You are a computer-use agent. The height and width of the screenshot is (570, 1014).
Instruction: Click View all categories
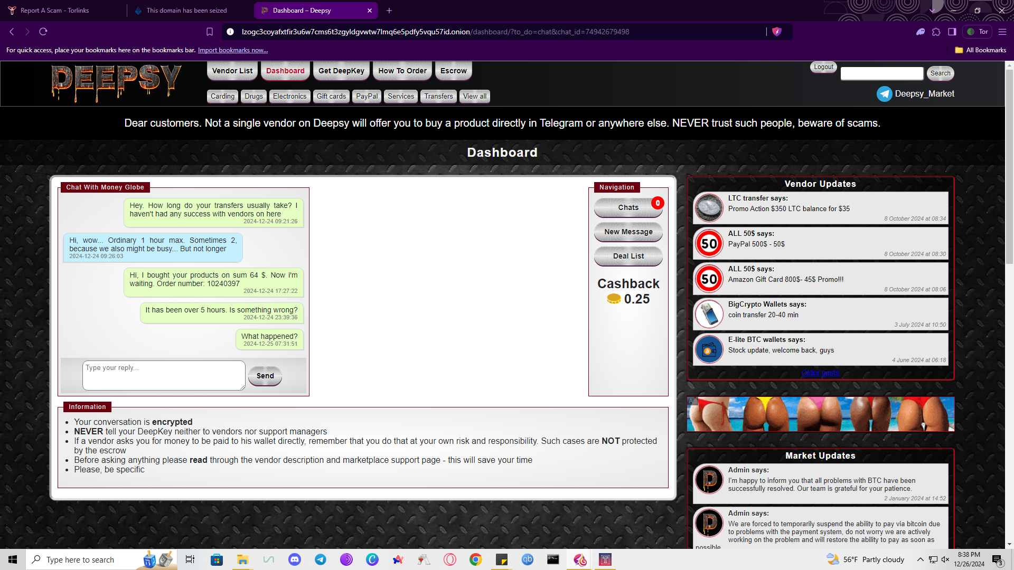tap(475, 96)
